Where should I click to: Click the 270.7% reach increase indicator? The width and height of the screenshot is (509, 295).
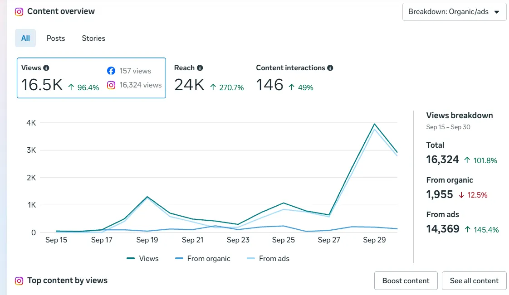pos(226,87)
